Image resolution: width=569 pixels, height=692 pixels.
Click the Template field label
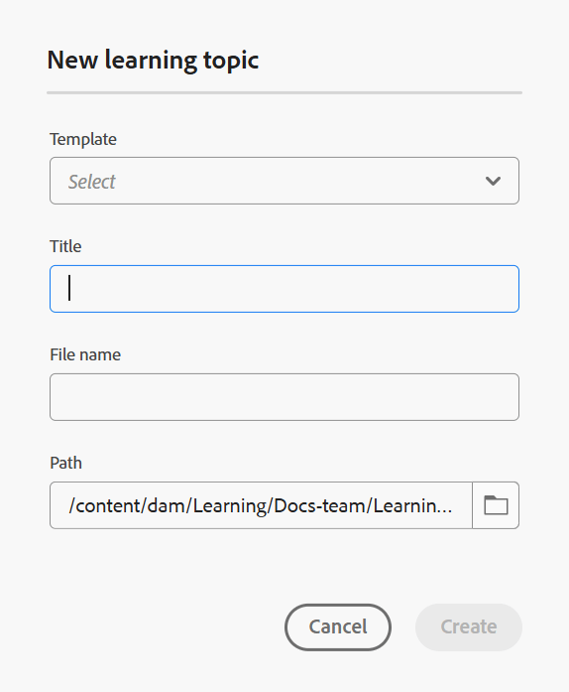tap(83, 139)
